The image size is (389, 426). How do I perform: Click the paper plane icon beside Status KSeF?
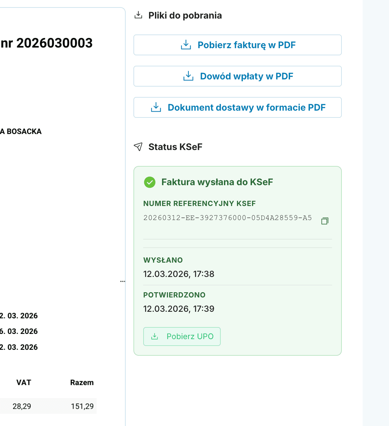(138, 147)
